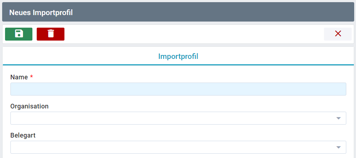Click the red required asterisk beside Name

32,77
